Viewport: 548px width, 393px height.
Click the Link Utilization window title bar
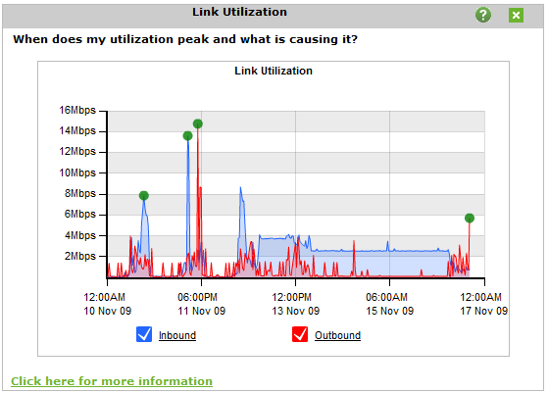tap(273, 16)
